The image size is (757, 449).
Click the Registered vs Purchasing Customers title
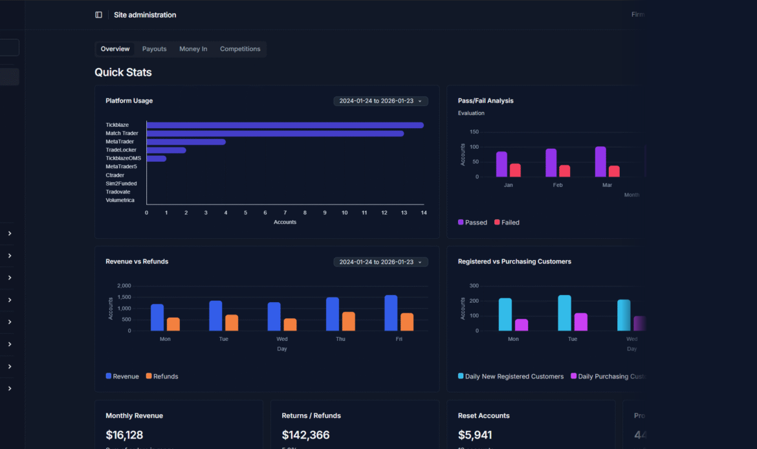tap(514, 261)
